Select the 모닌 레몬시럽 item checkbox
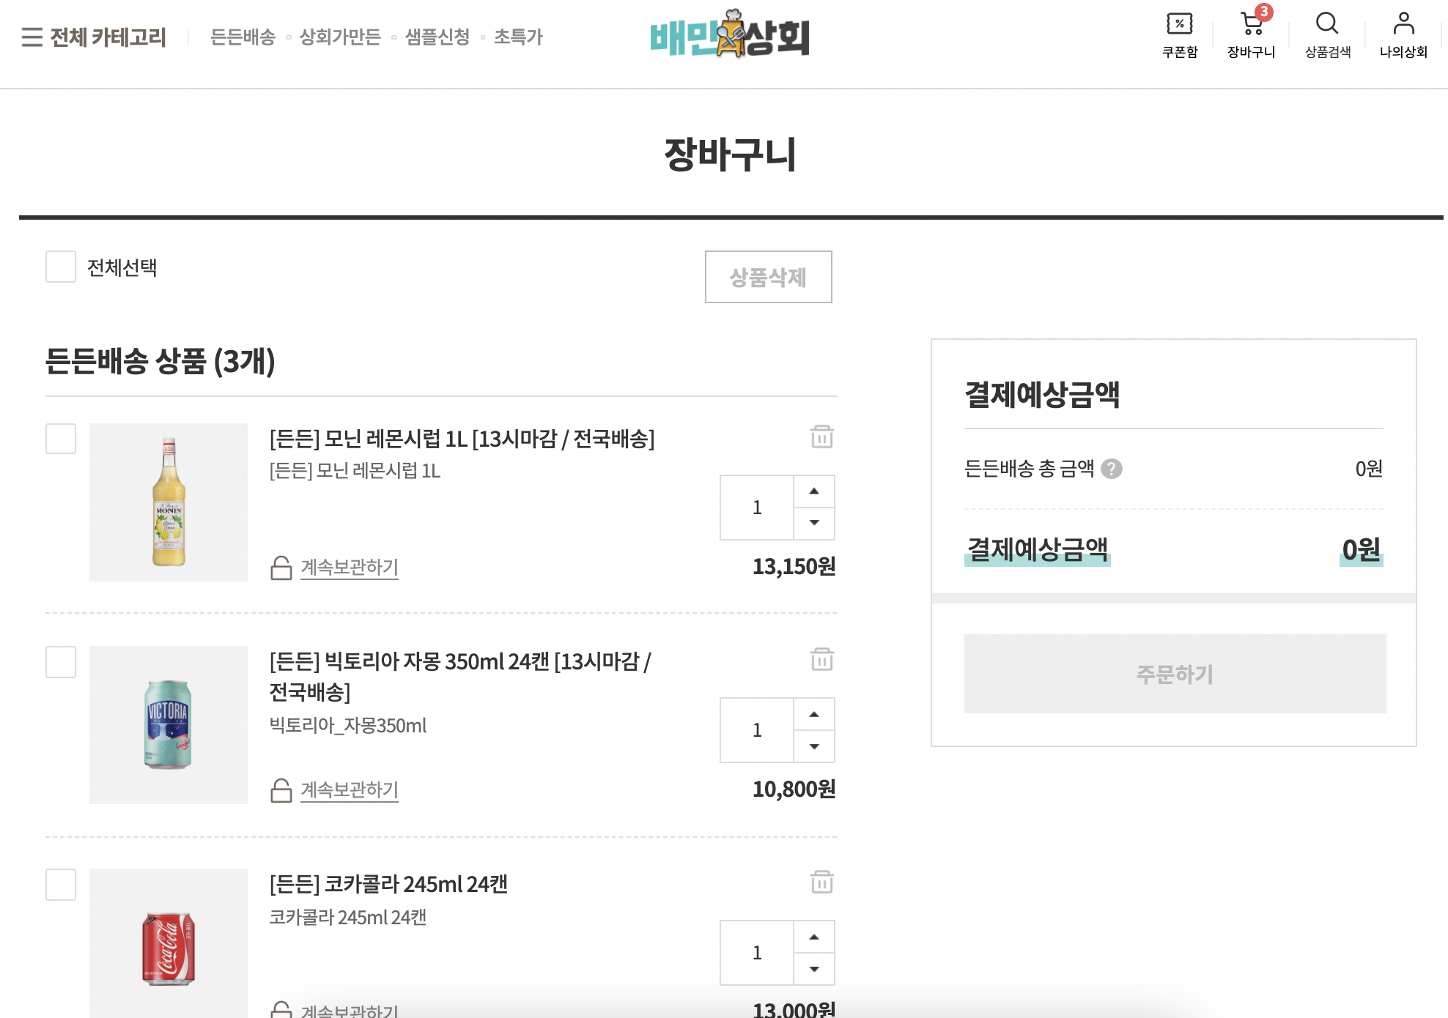Viewport: 1448px width, 1018px height. (x=61, y=439)
